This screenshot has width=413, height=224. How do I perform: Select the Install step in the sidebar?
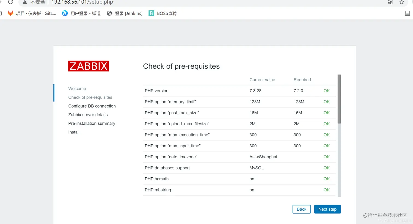(74, 132)
